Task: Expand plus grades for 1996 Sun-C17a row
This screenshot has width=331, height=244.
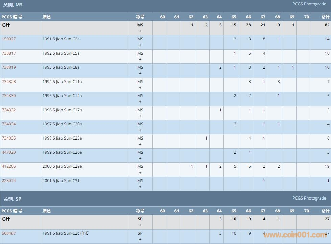Action: (x=140, y=116)
